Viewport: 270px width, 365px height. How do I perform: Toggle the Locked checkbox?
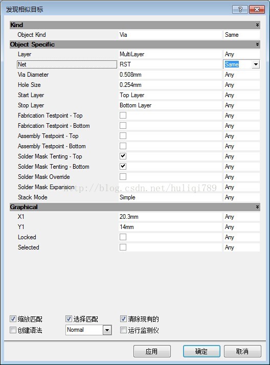click(x=123, y=237)
